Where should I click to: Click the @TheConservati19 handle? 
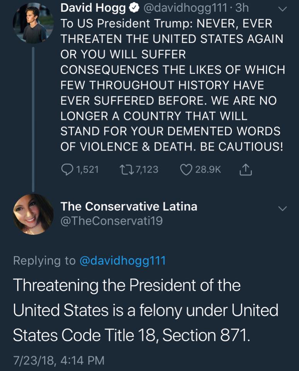(x=112, y=221)
